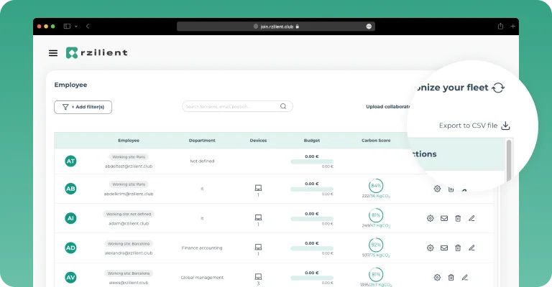Click budget progress bar for adam
552x287 pixels.
[312, 219]
